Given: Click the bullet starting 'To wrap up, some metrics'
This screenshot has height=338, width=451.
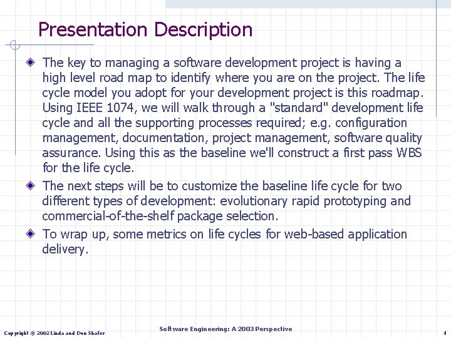Looking at the screenshot, I should [x=224, y=242].
